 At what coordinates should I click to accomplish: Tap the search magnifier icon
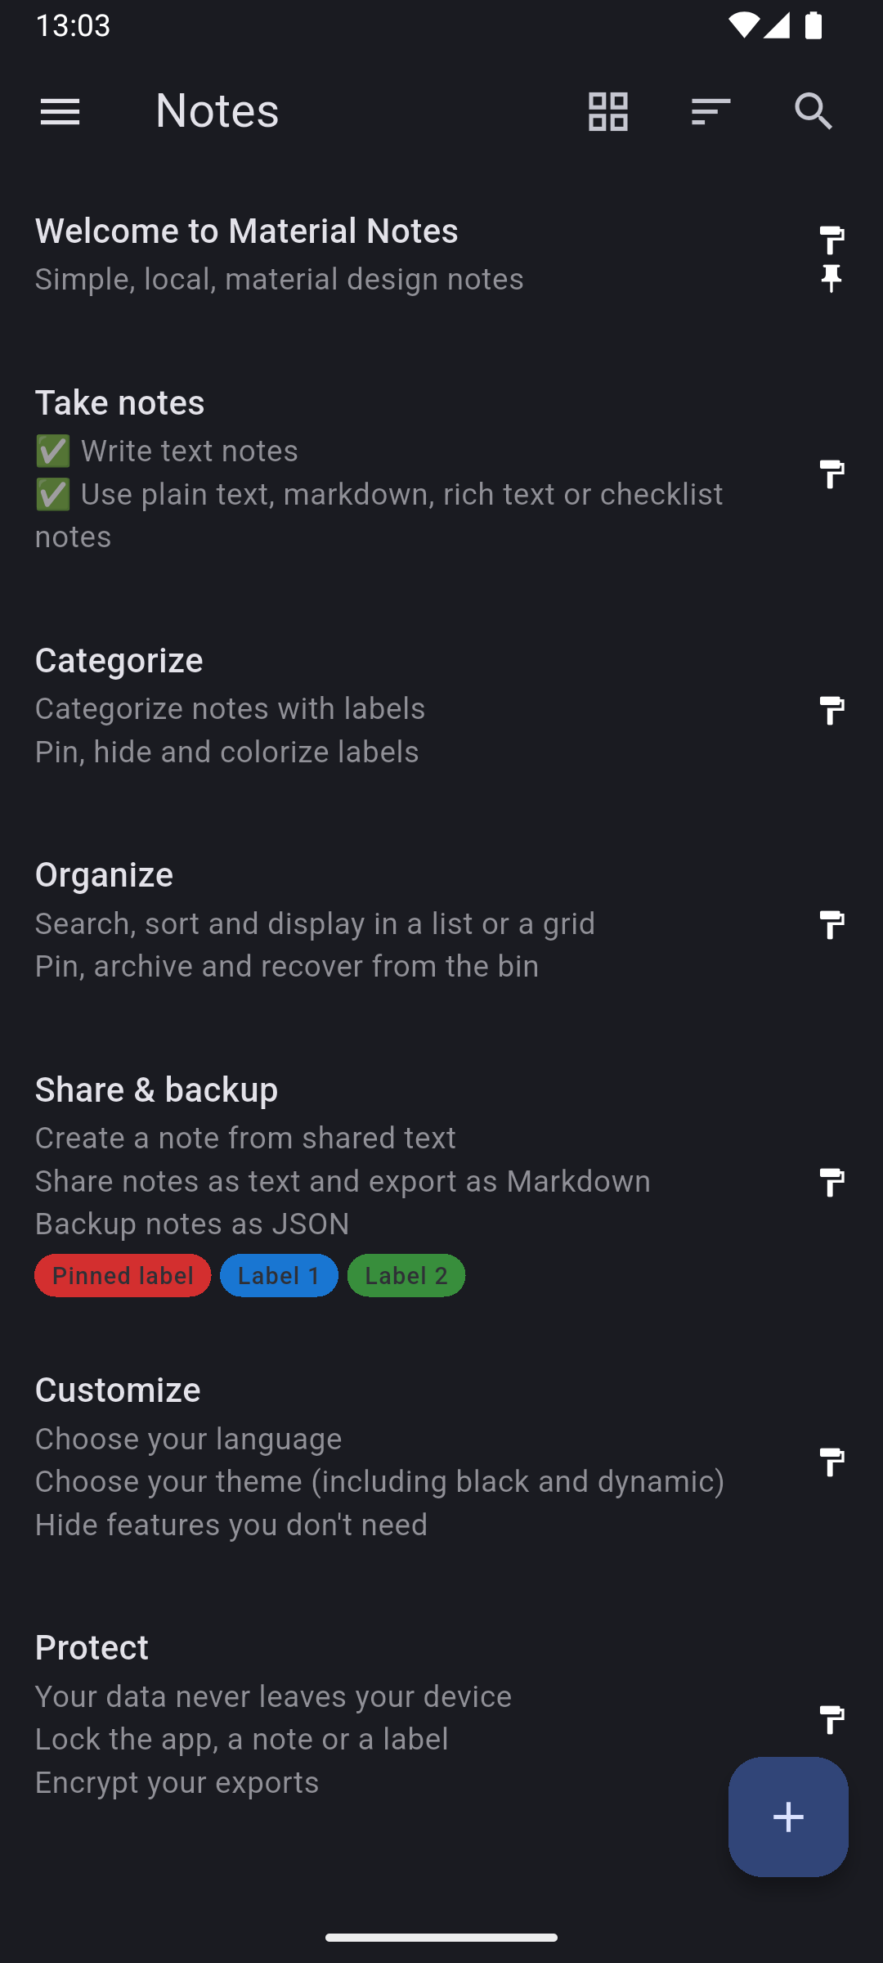click(x=814, y=111)
